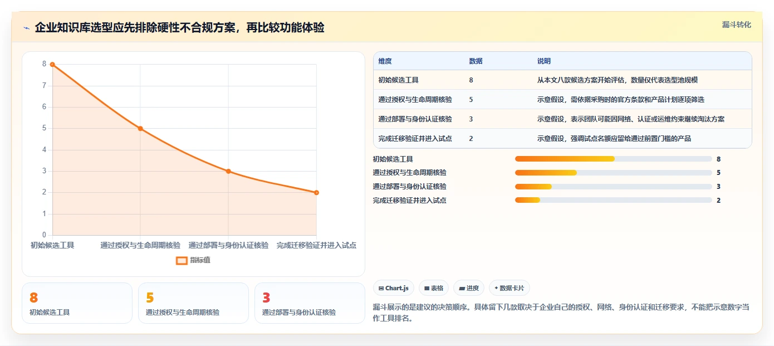774x346 pixels.
Task: Click description starting 示意假设，强调试点名额
Action: [x=614, y=139]
